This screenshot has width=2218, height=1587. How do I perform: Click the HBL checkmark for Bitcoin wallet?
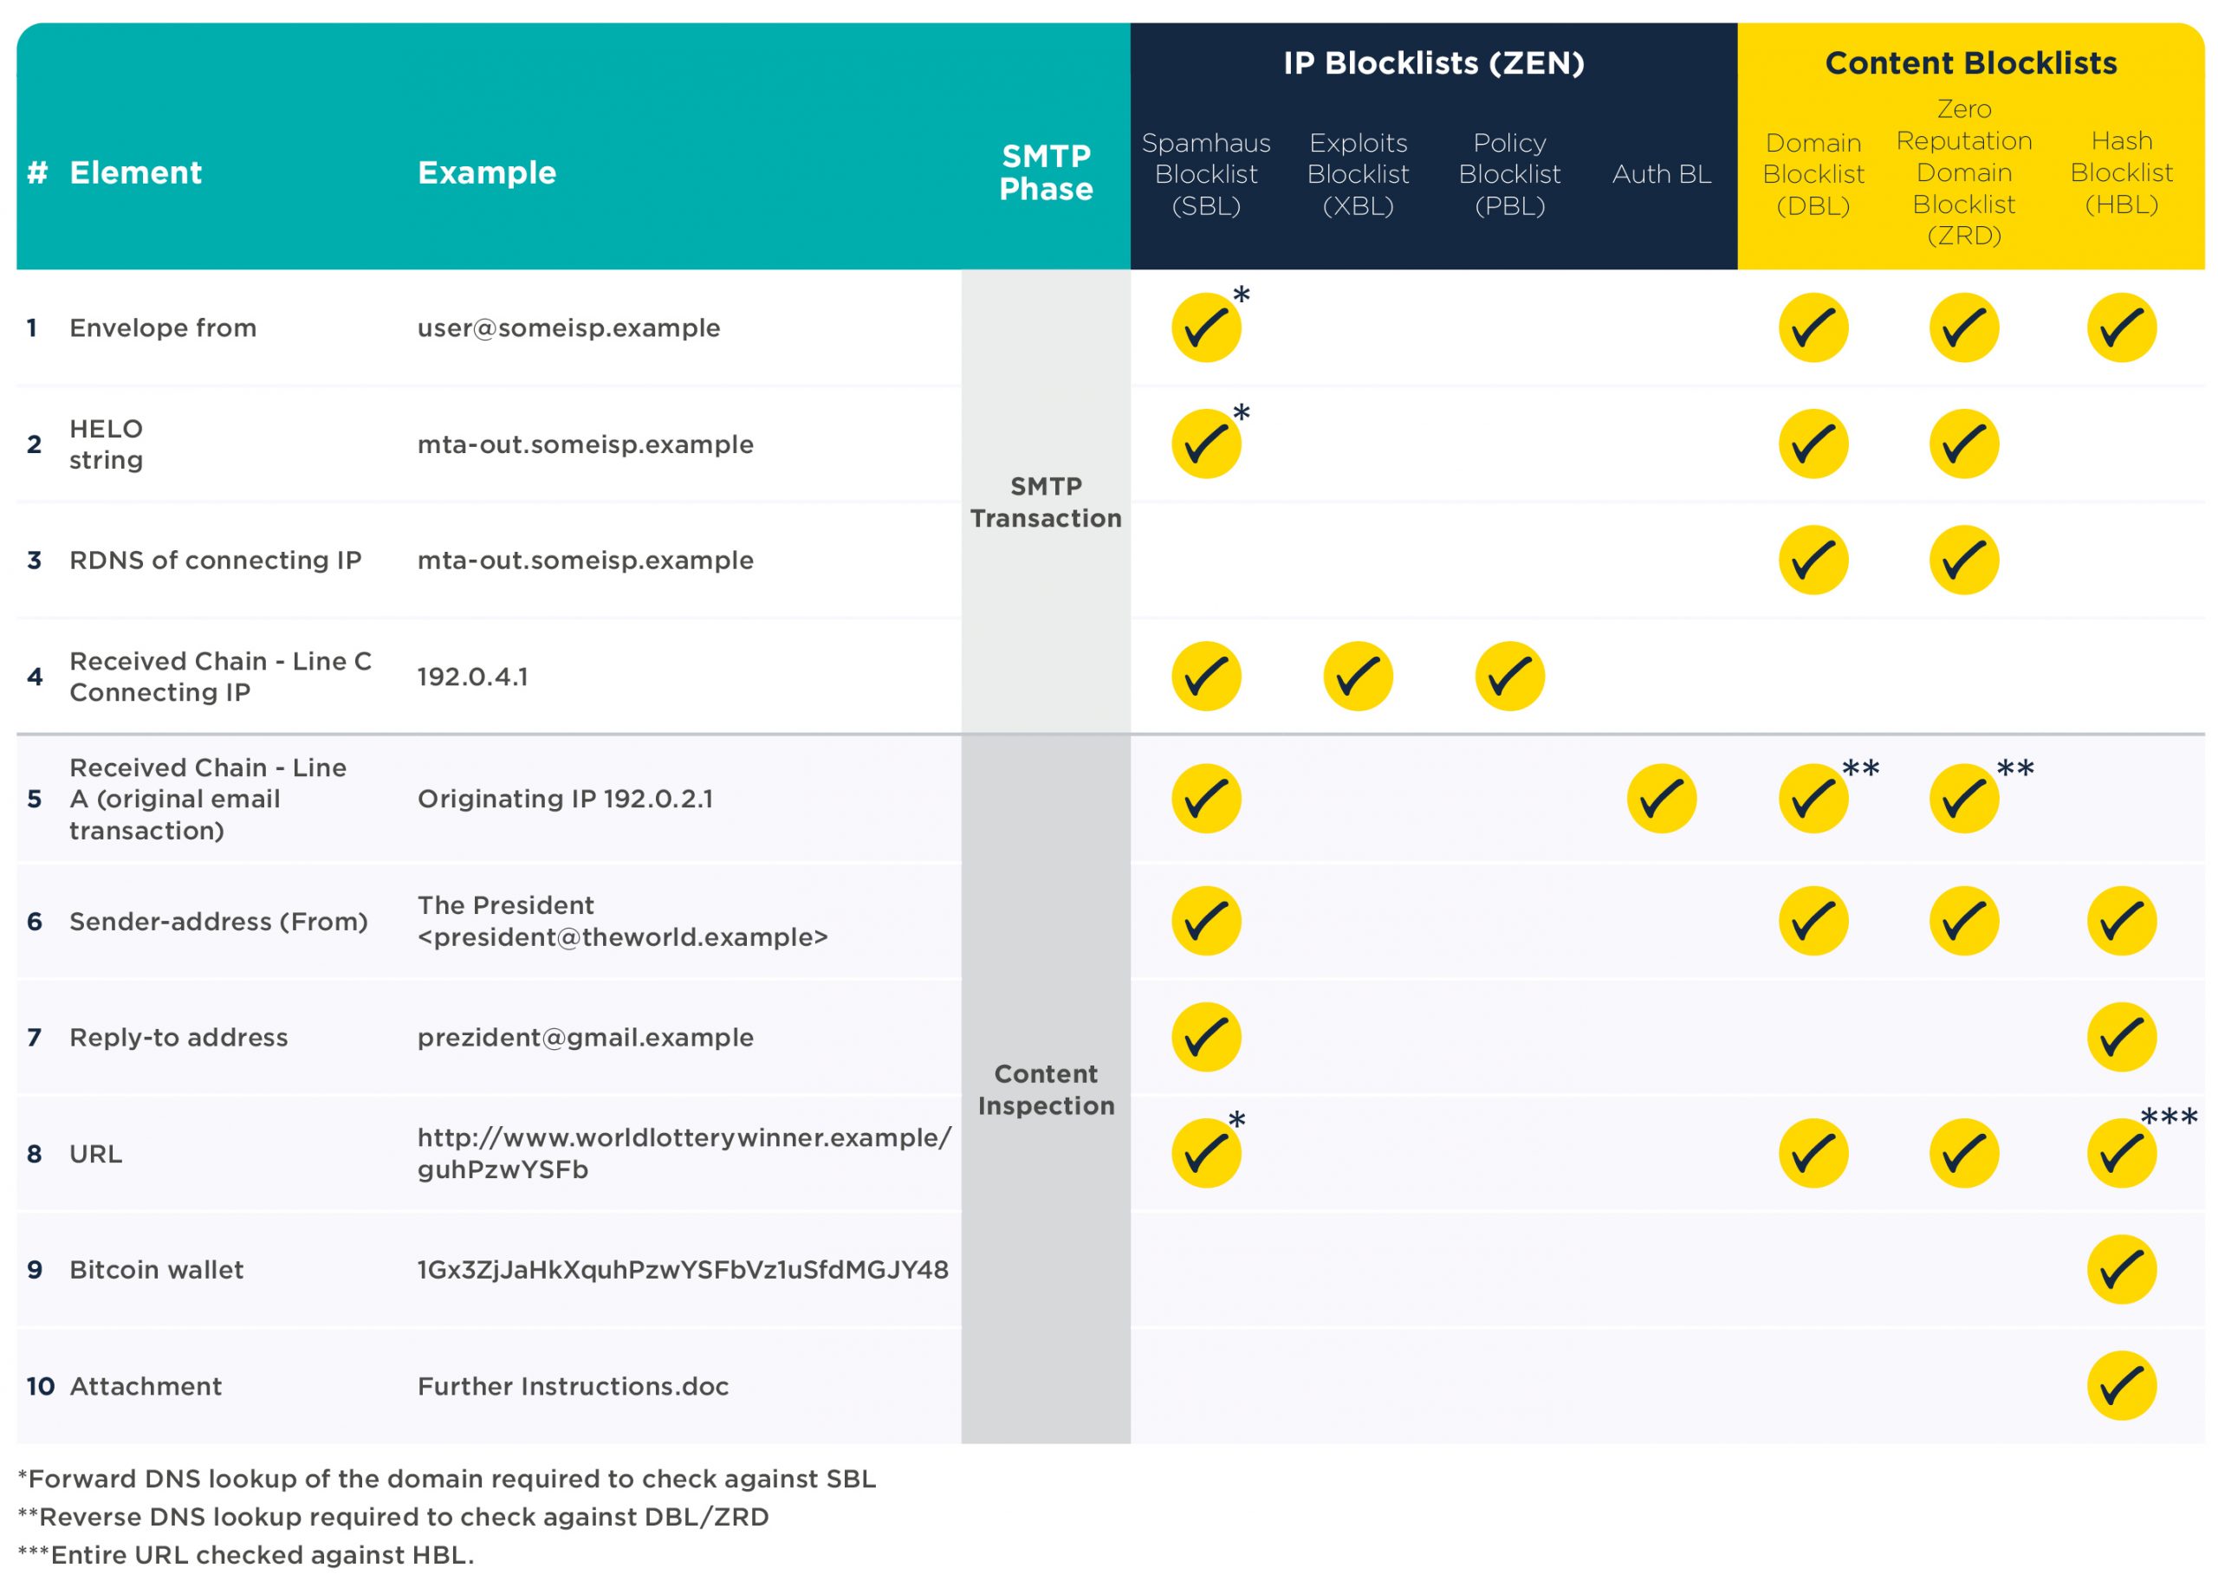pos(2120,1269)
